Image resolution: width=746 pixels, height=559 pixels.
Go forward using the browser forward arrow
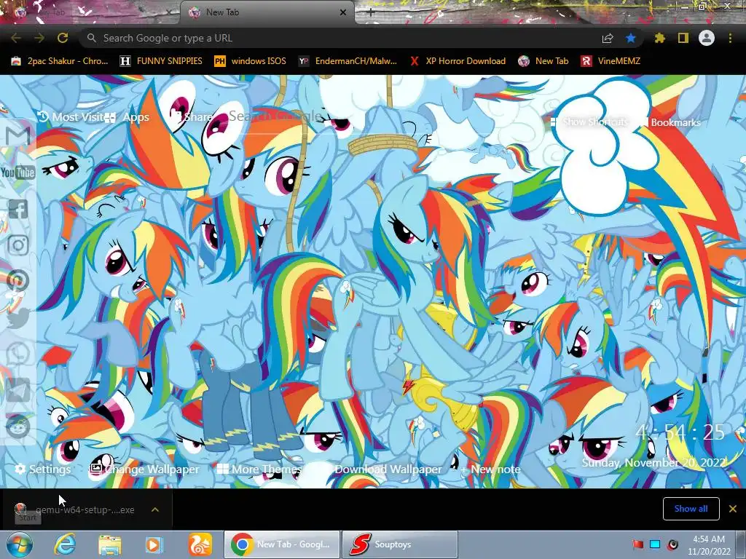(39, 38)
